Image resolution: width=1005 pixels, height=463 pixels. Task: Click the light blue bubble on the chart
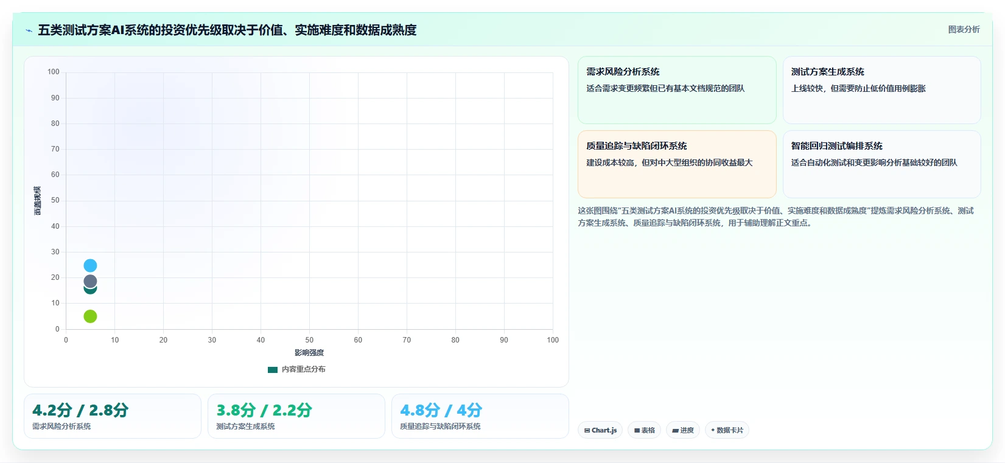(x=90, y=265)
